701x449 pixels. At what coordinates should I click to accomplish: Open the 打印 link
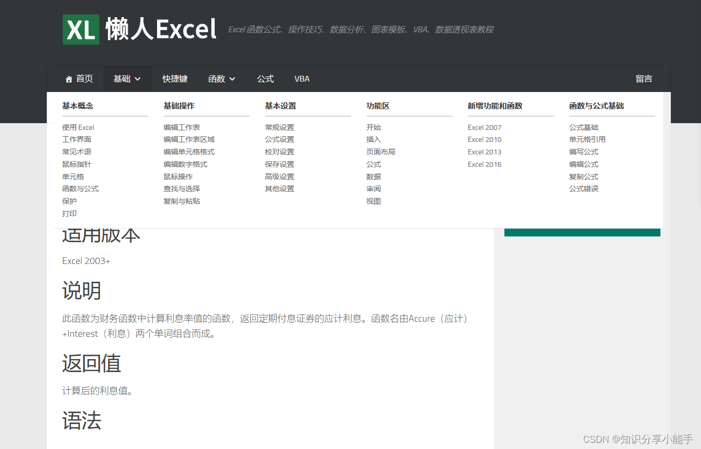point(70,214)
